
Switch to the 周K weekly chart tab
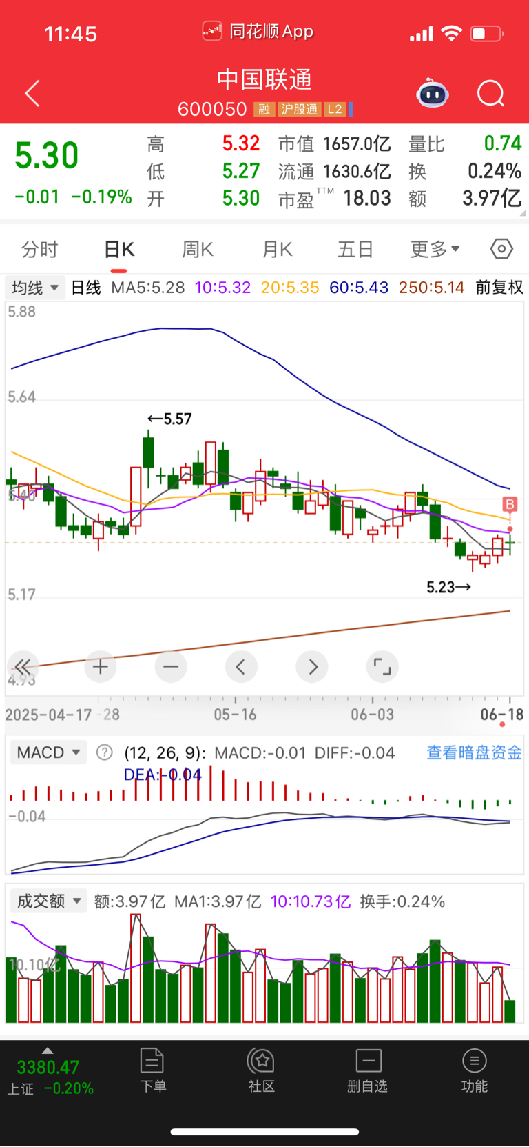[198, 249]
